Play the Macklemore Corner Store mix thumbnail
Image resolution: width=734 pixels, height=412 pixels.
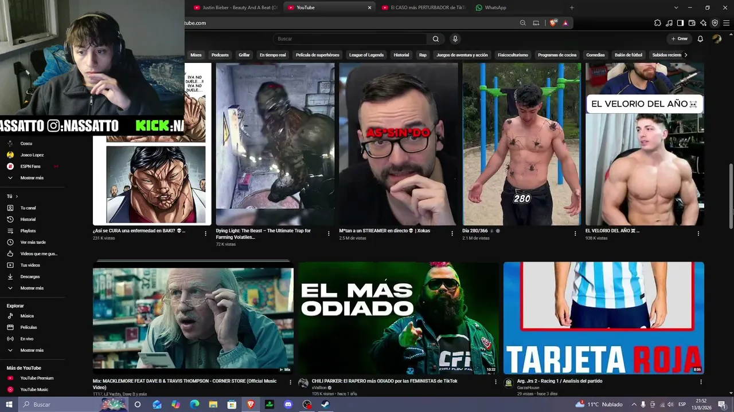[x=193, y=318]
